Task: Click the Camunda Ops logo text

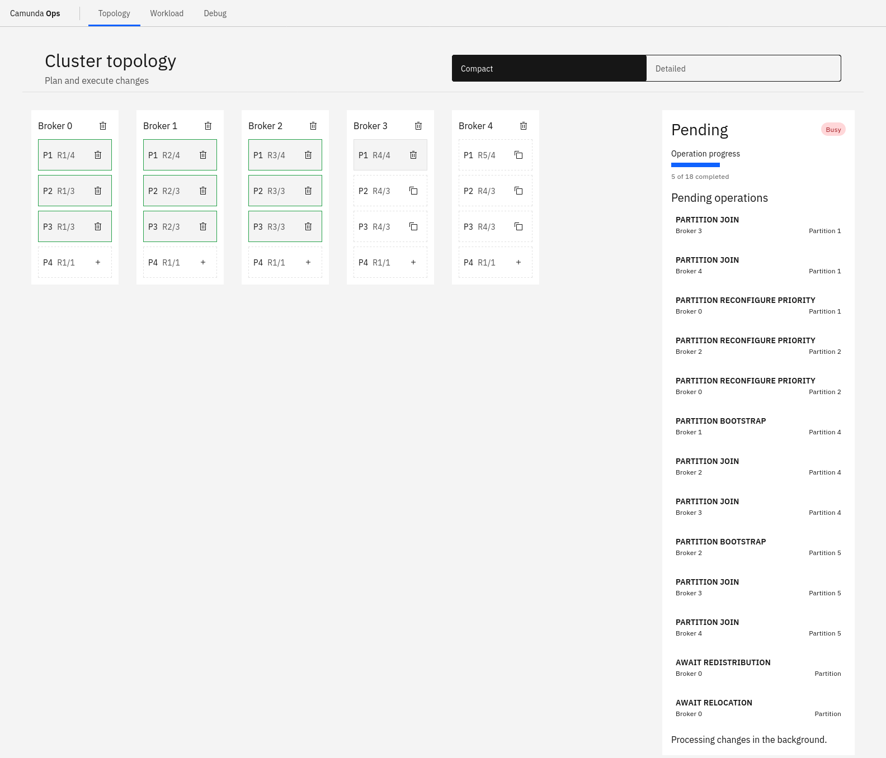Action: pyautogui.click(x=35, y=13)
